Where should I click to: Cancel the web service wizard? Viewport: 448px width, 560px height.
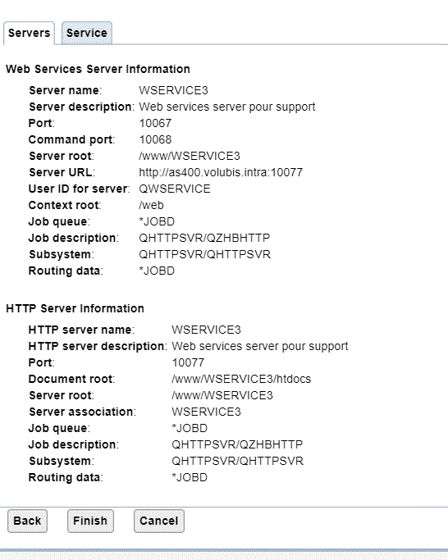click(158, 521)
